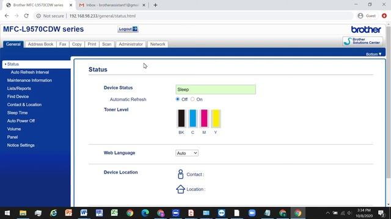Open Brother Solutions Center link
The height and width of the screenshot is (219, 391).
point(362,41)
